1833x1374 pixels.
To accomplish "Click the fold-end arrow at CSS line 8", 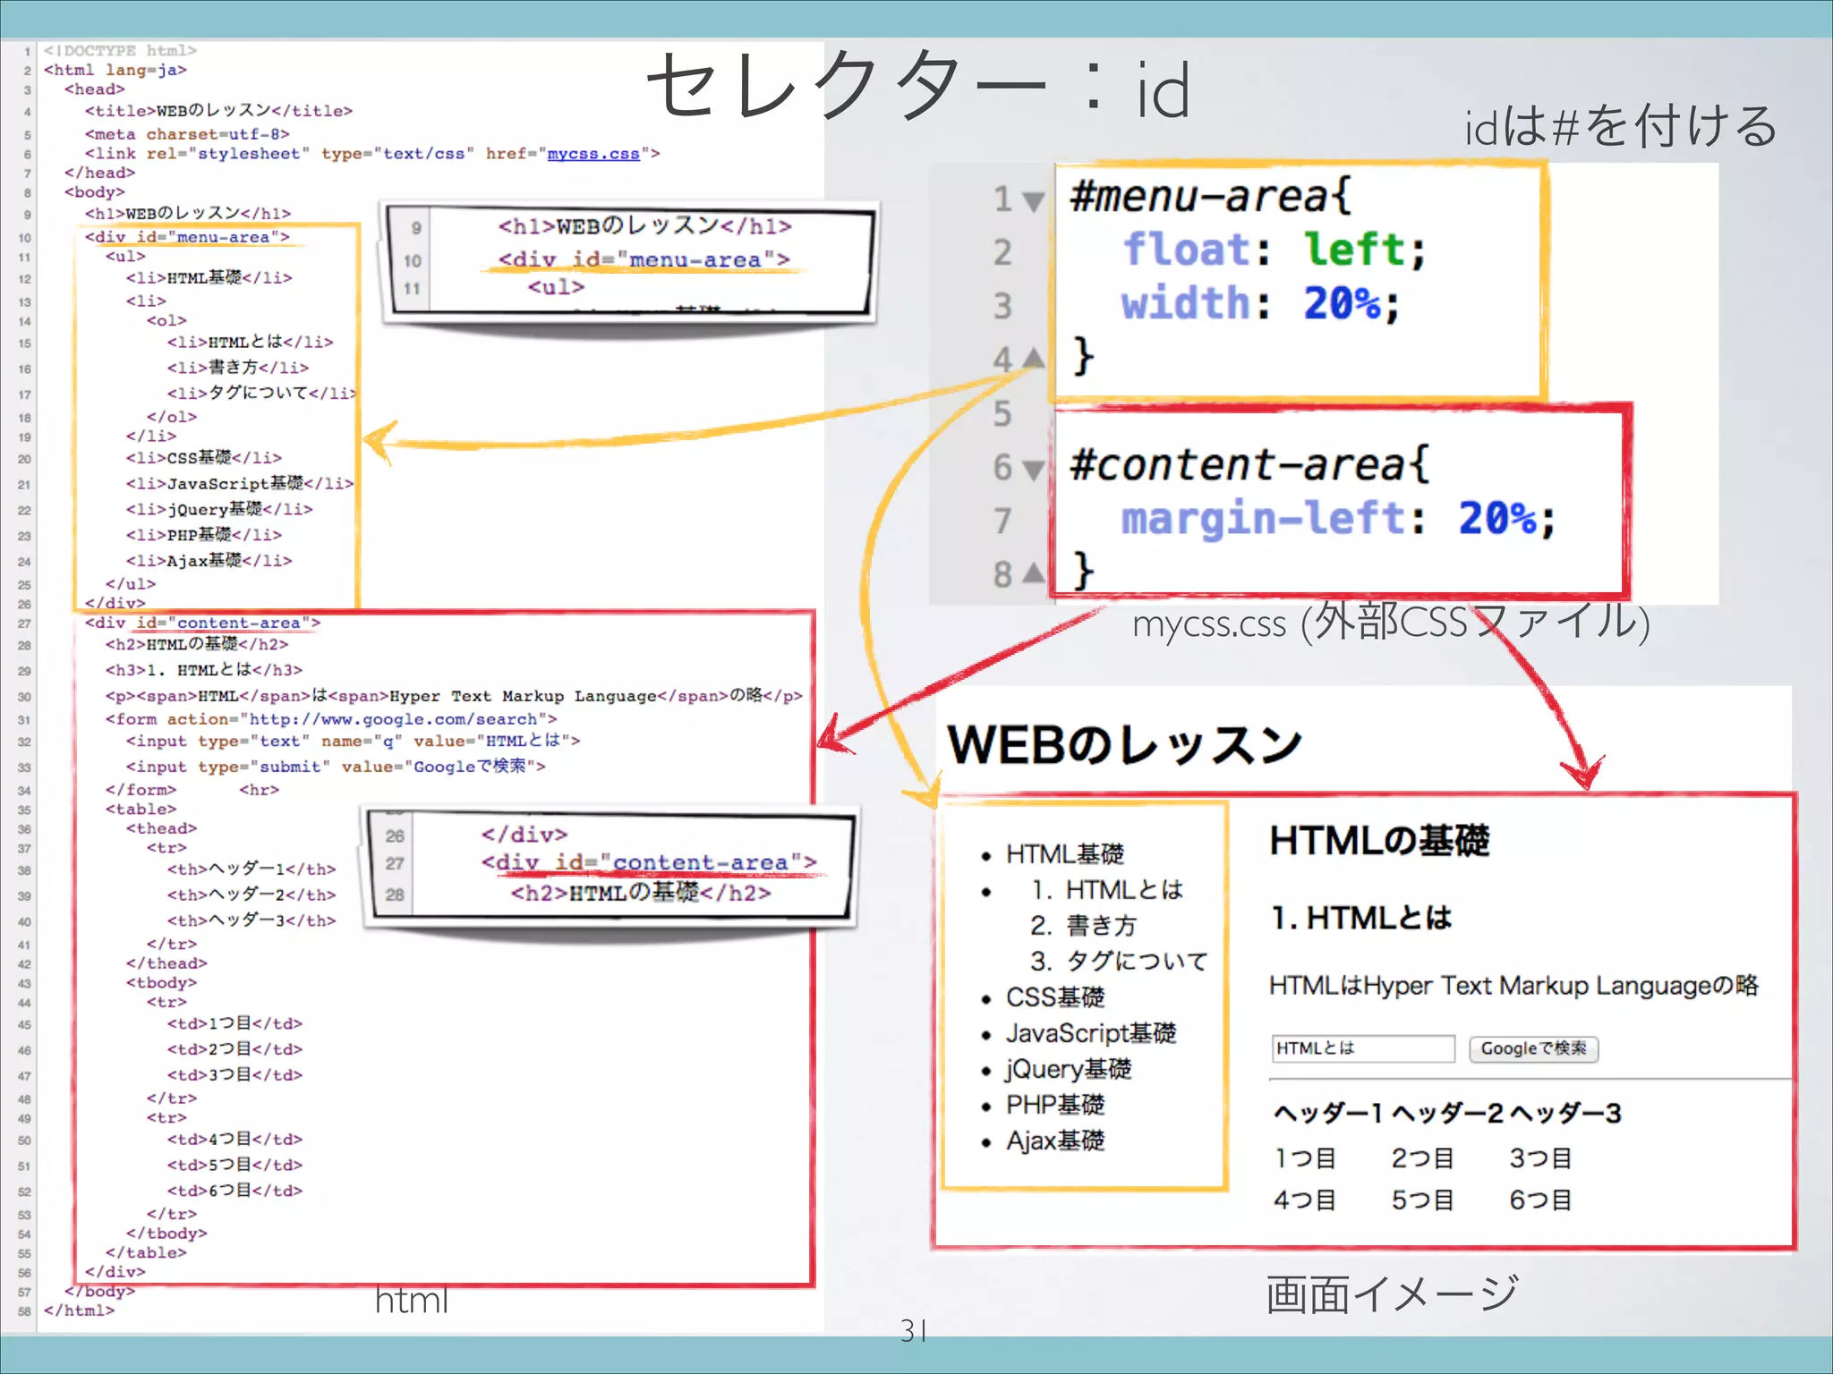I will click(x=1034, y=572).
